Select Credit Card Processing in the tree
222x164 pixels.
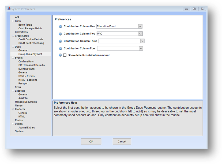pyautogui.click(x=31, y=43)
